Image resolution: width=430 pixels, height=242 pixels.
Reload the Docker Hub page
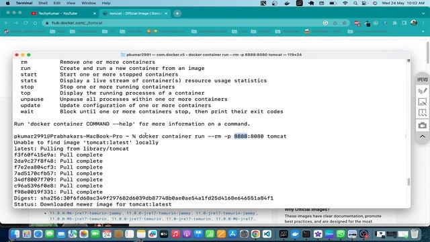tap(26, 23)
